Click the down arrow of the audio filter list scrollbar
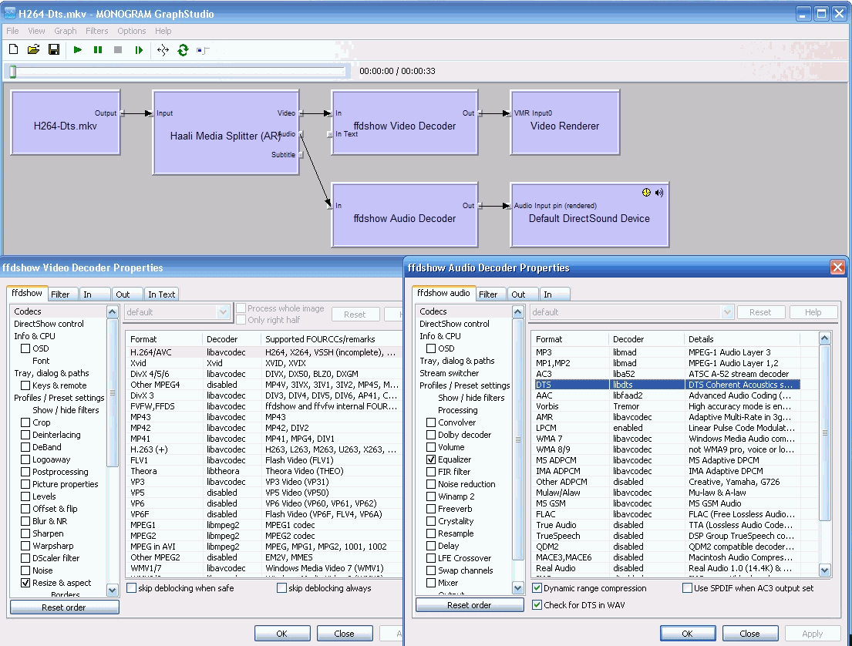The image size is (852, 646). tap(518, 588)
